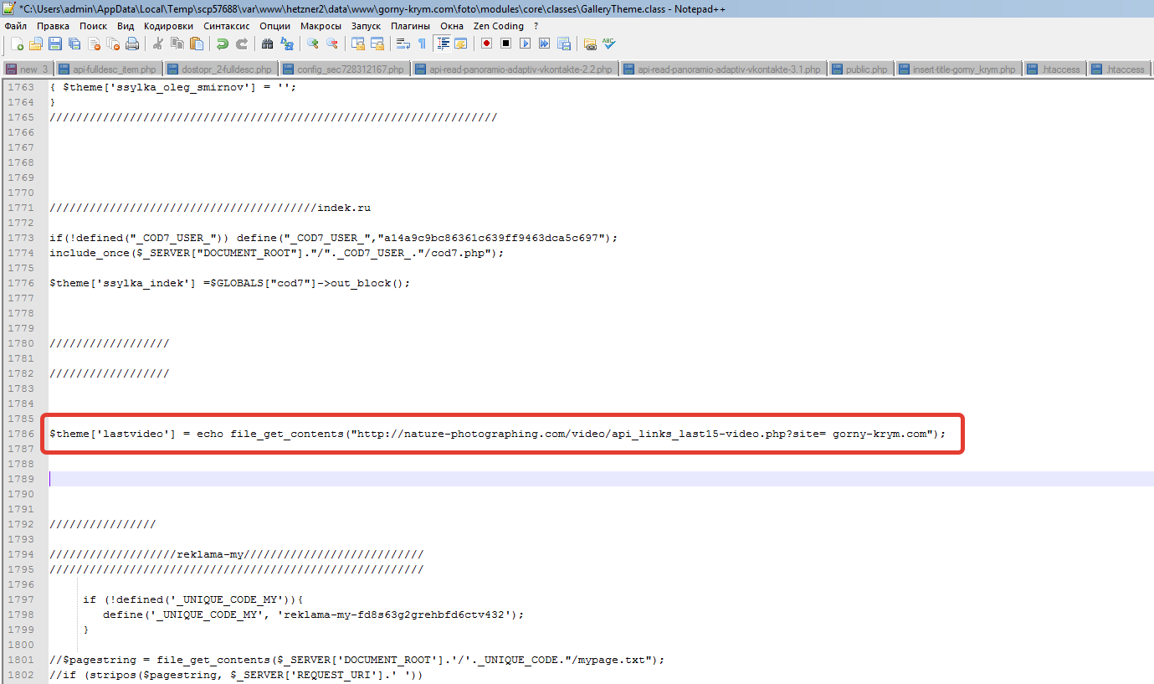Image resolution: width=1154 pixels, height=684 pixels.
Task: Open the Опции menu
Action: 275,26
